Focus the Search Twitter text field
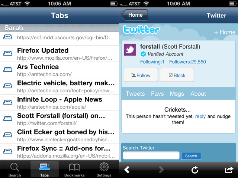238x178 pixels. pos(151,155)
